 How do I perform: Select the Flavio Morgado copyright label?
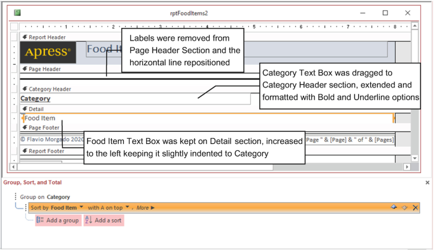coord(52,139)
